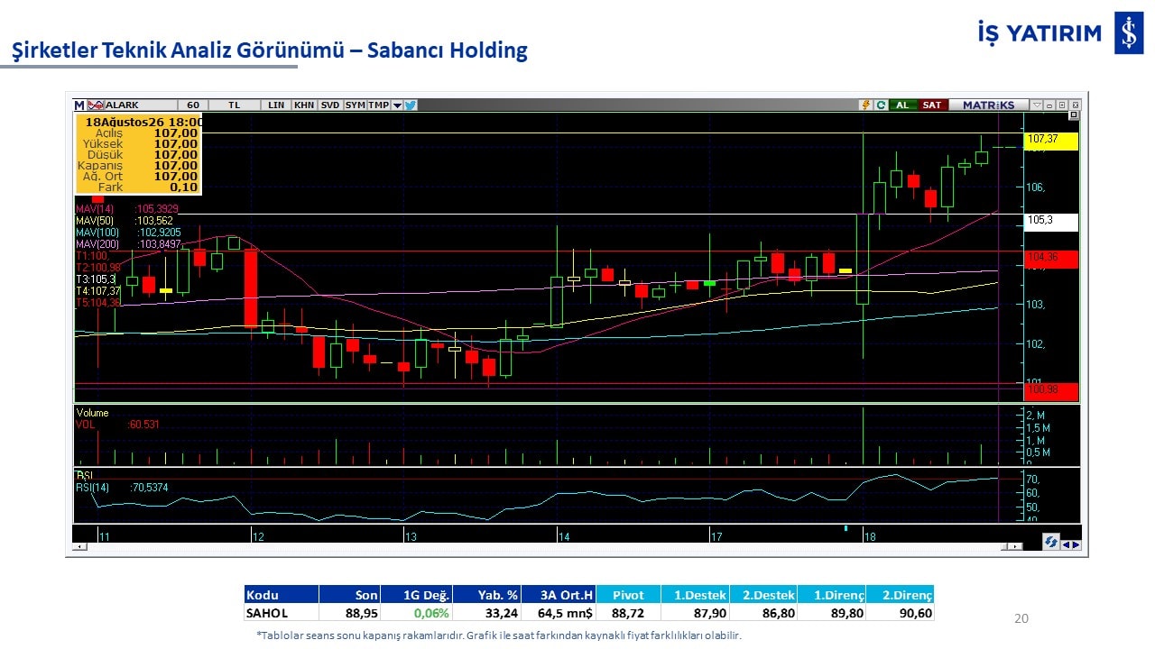Click left blue arrow at chart bottom-right
This screenshot has height=649, width=1155.
click(x=1065, y=544)
